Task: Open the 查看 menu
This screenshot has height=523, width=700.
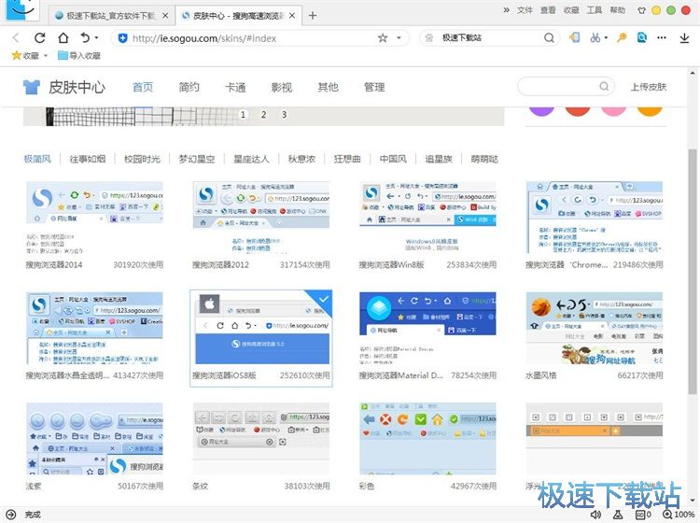Action: (x=548, y=10)
